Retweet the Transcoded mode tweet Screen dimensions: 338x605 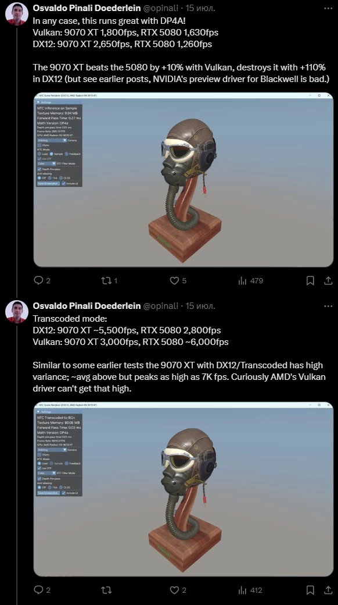coord(106,590)
